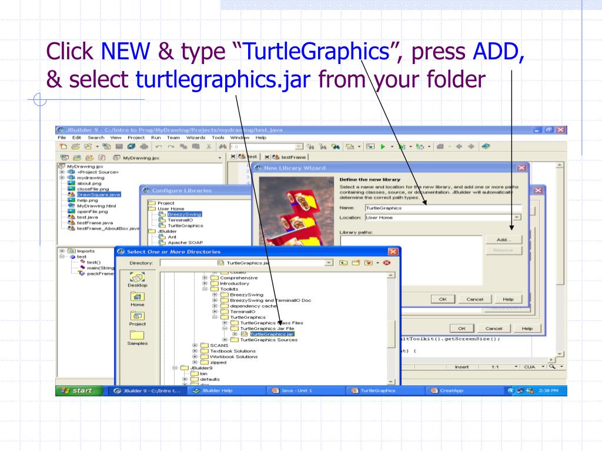The width and height of the screenshot is (602, 451).
Task: Click OK in New Library Wizard
Action: point(443,299)
